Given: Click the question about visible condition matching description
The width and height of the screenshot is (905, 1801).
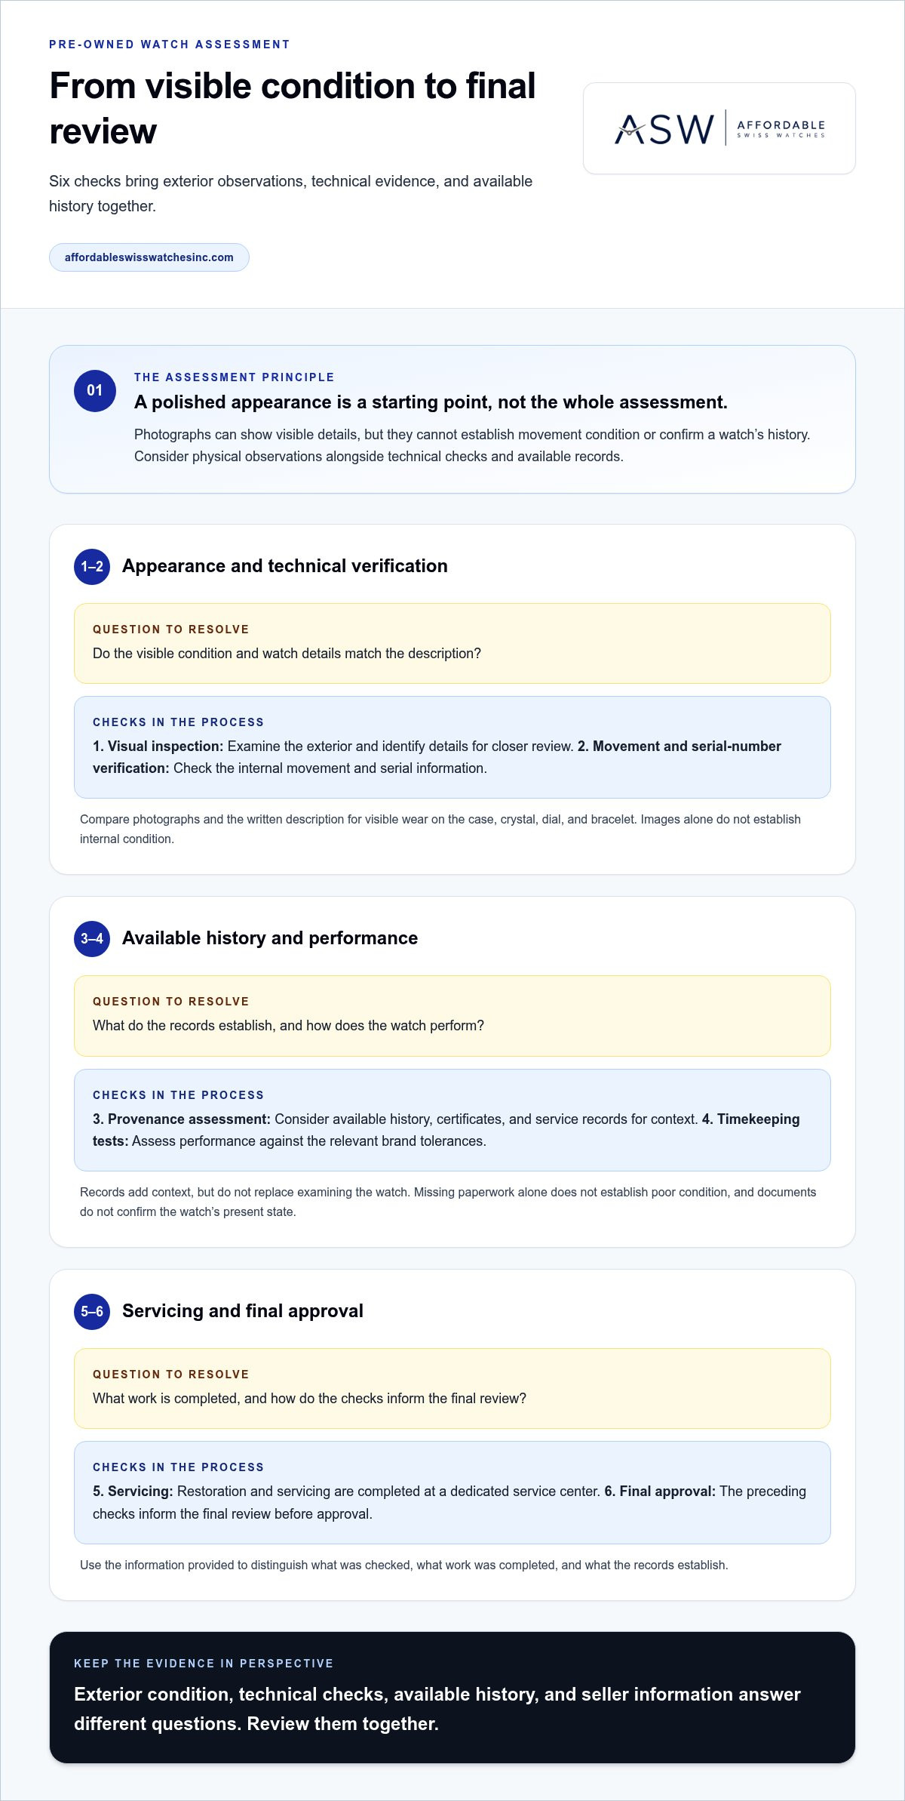Looking at the screenshot, I should 287,654.
